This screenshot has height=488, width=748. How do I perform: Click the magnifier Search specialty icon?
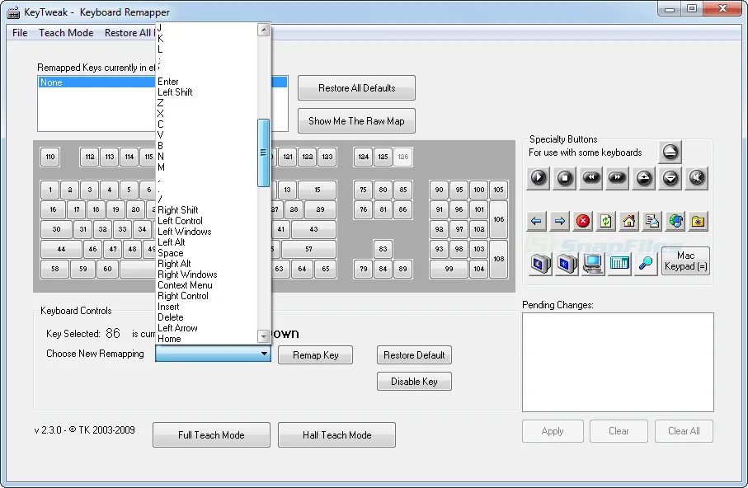coord(646,263)
